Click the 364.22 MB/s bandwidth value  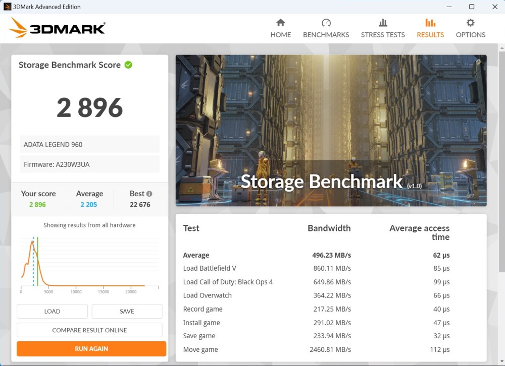(332, 295)
